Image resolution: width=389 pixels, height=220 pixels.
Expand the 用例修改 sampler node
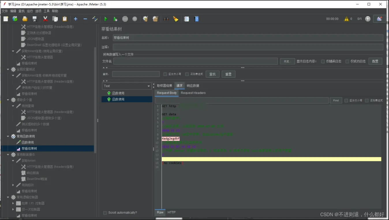pos(13,185)
